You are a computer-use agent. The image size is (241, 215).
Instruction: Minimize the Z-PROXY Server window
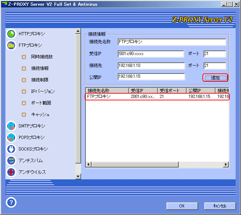click(224, 4)
